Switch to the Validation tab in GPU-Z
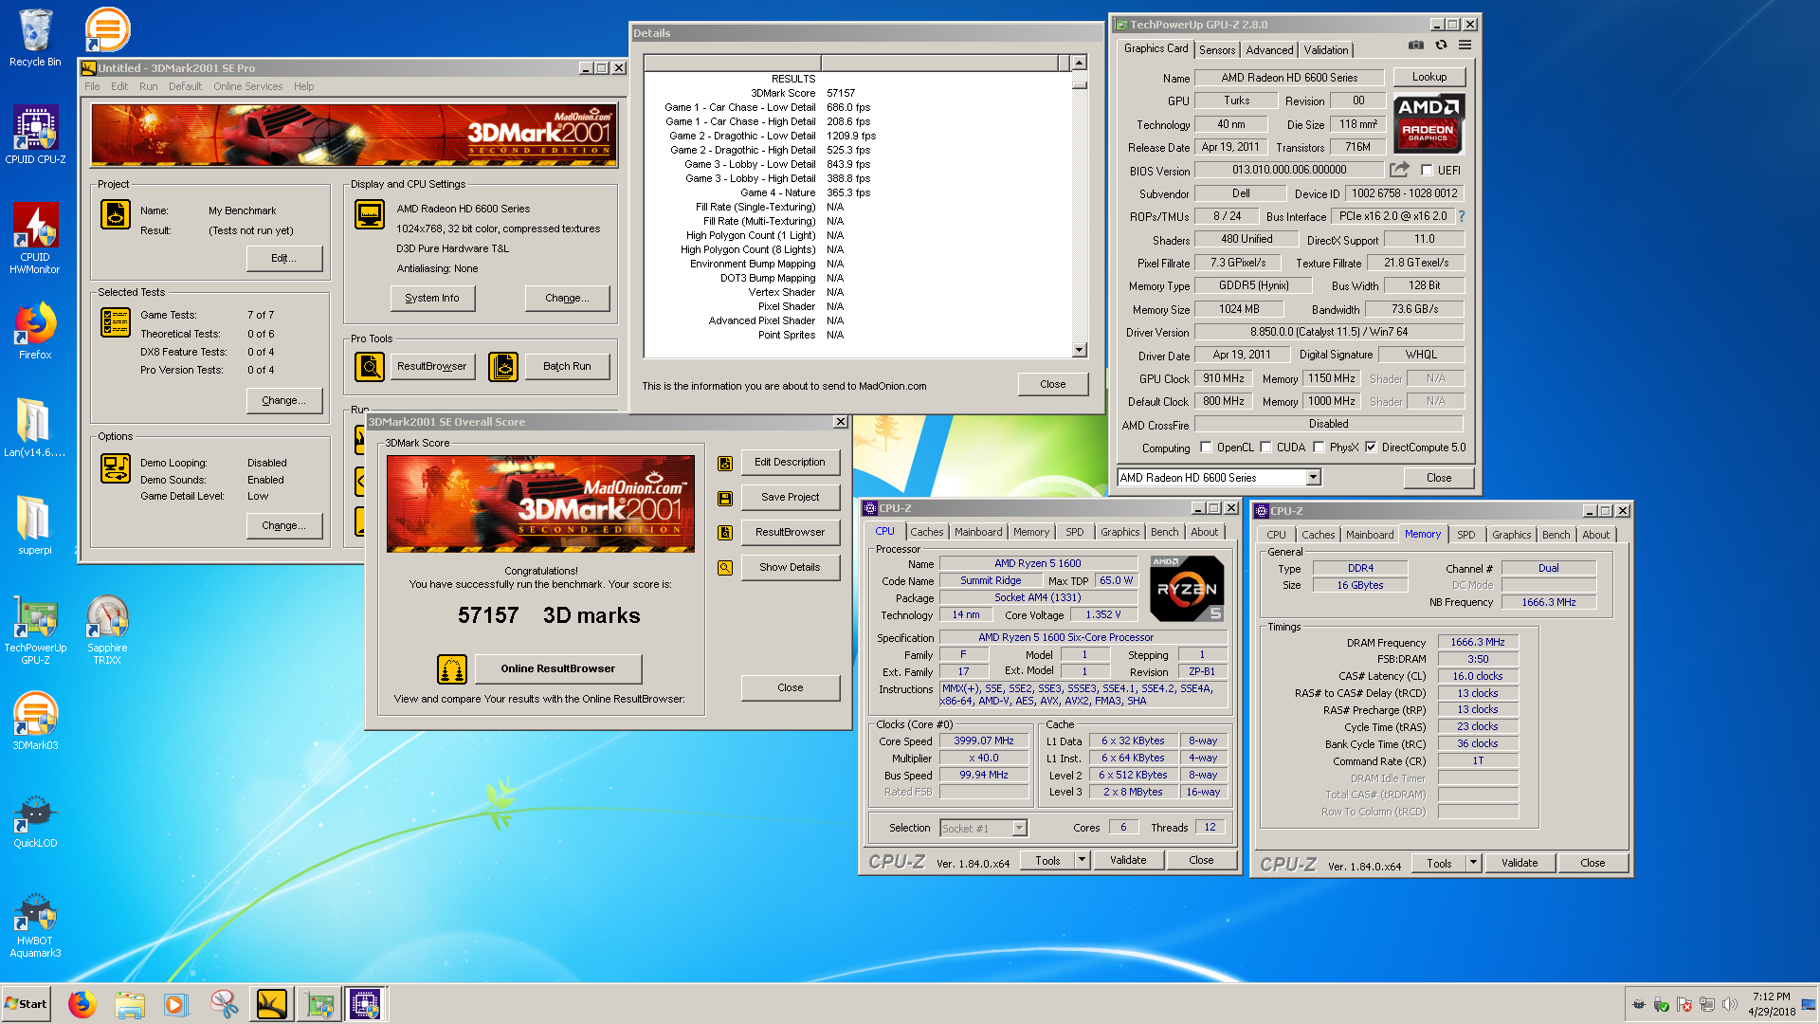Screen dimensions: 1820x1024 [1325, 50]
